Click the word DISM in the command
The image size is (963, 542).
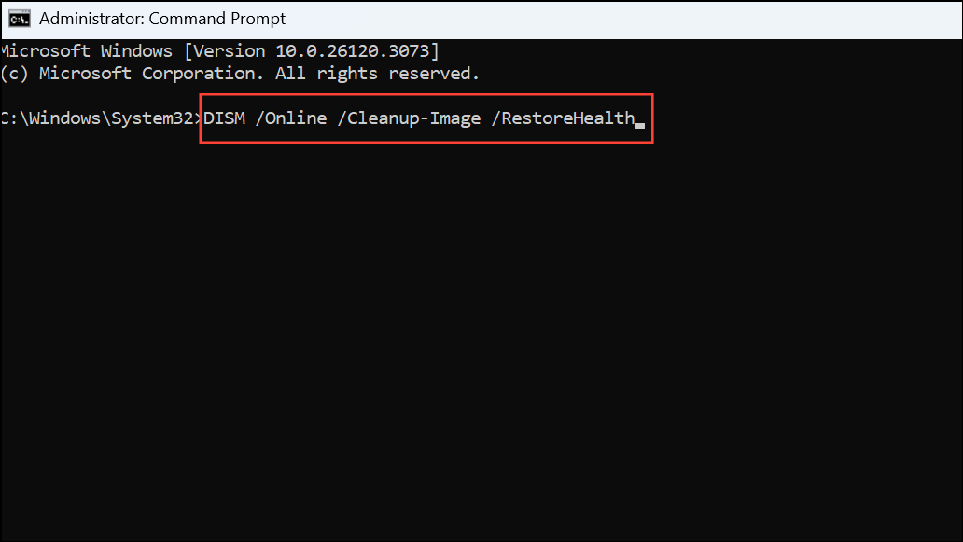pyautogui.click(x=224, y=118)
